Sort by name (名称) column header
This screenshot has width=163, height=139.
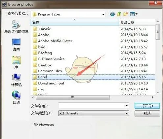(x=75, y=22)
